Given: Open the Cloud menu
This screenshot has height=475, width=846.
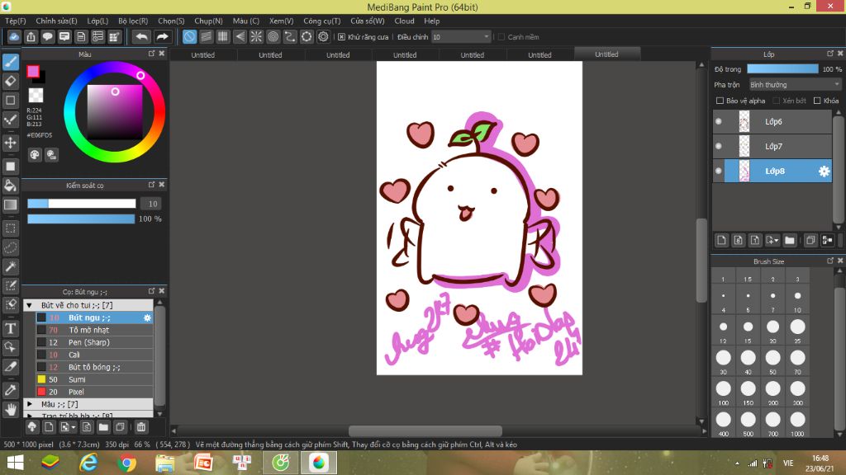Looking at the screenshot, I should coord(404,21).
